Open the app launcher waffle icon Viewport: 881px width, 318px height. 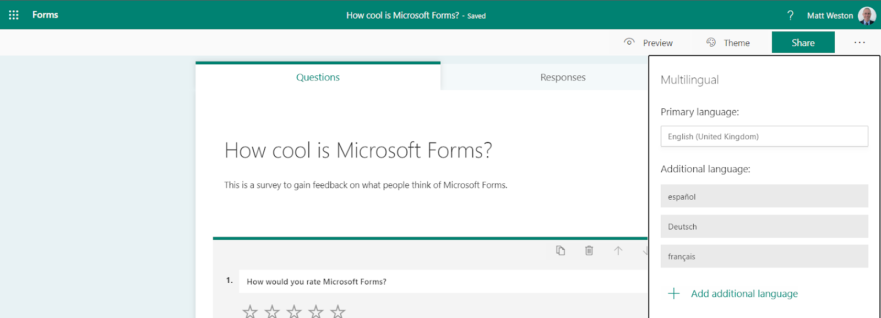click(14, 15)
